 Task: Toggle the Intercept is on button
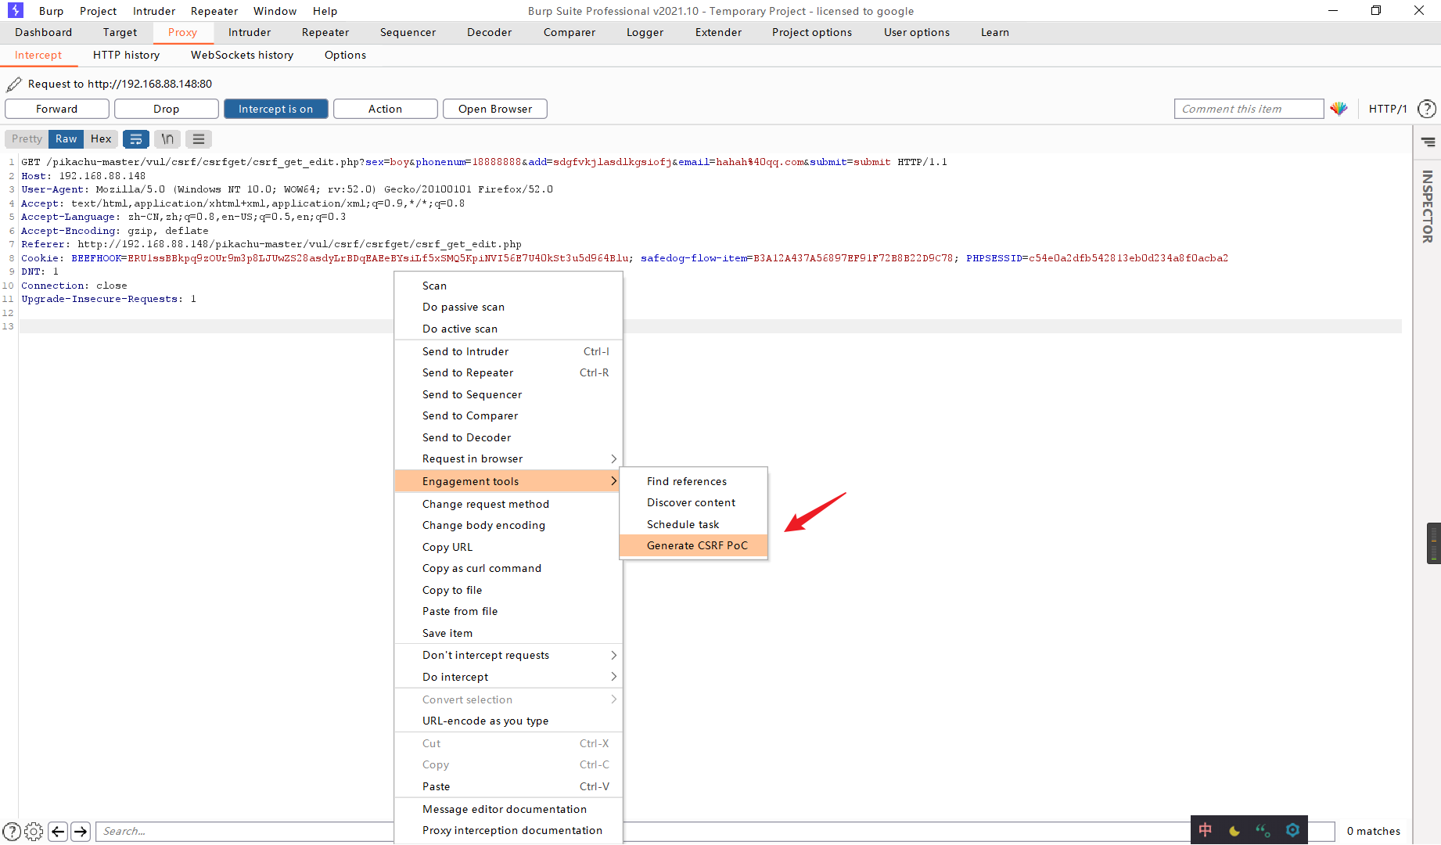pos(276,109)
